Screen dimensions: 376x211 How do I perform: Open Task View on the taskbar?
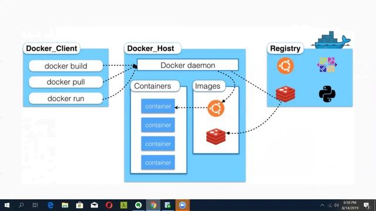click(x=35, y=205)
